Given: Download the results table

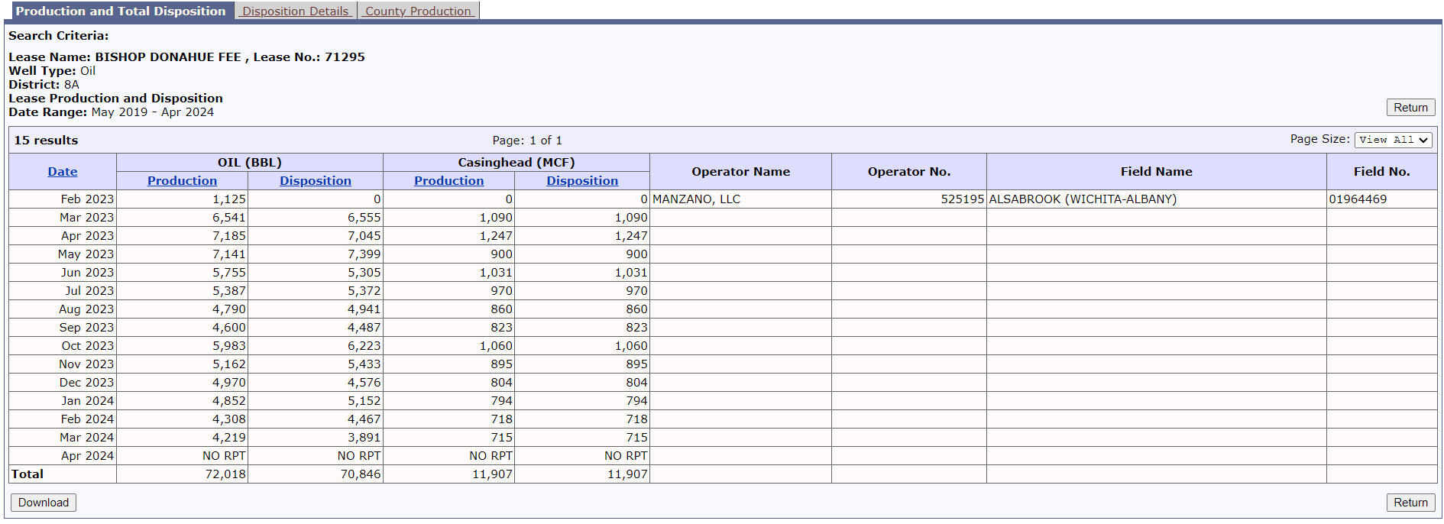Looking at the screenshot, I should [44, 503].
